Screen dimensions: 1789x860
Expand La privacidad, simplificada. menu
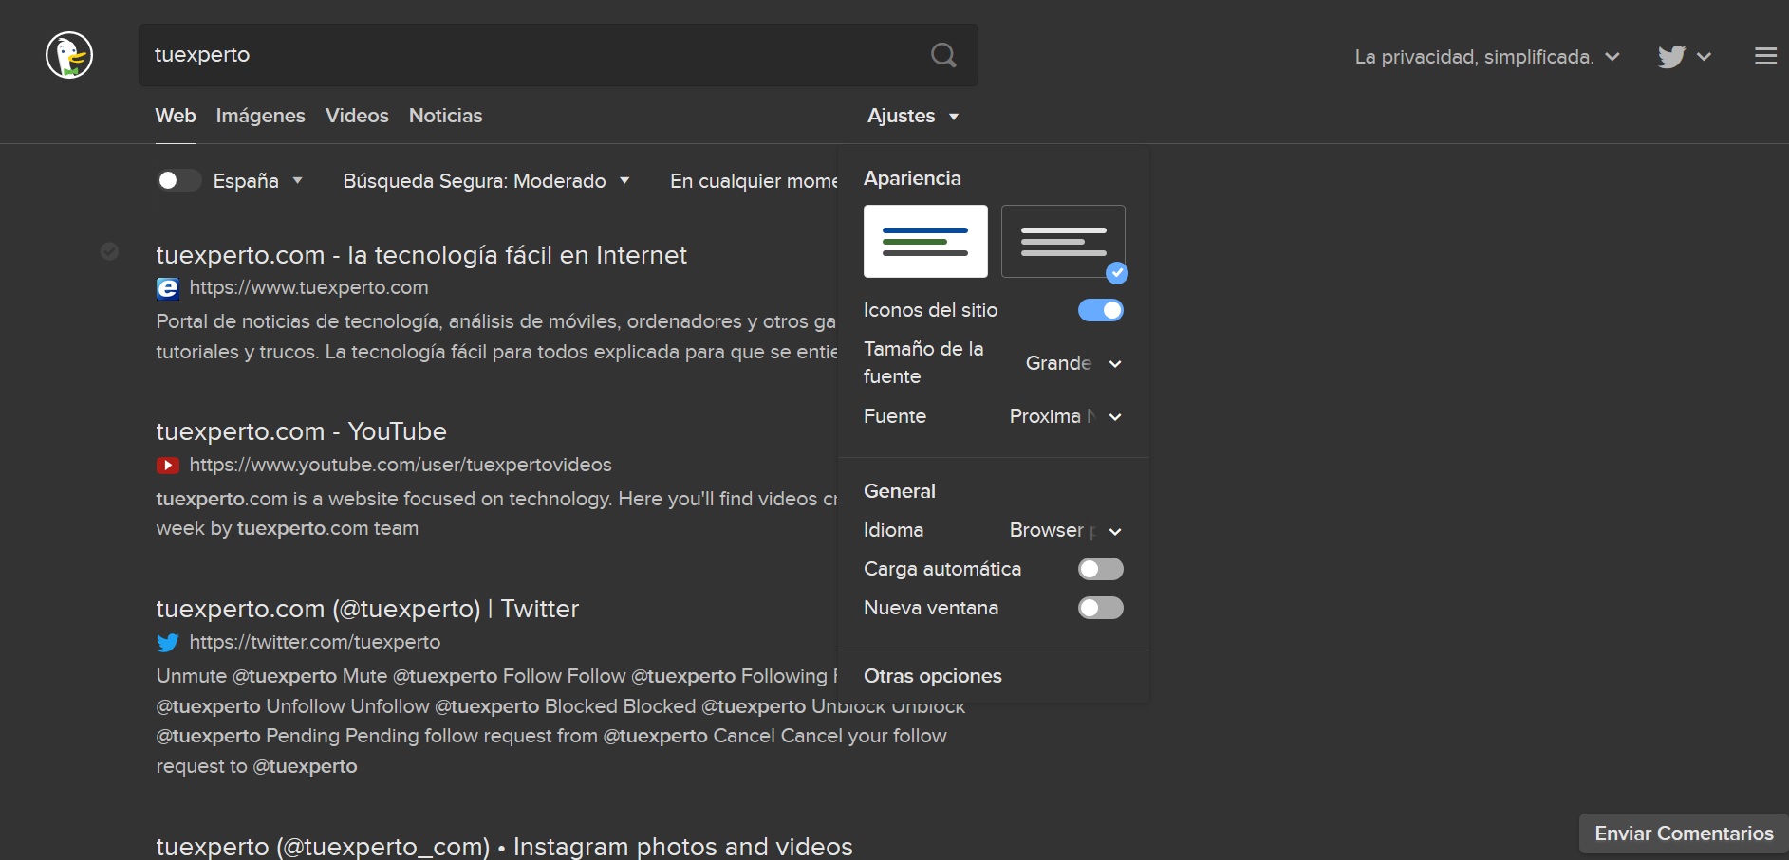coord(1487,57)
